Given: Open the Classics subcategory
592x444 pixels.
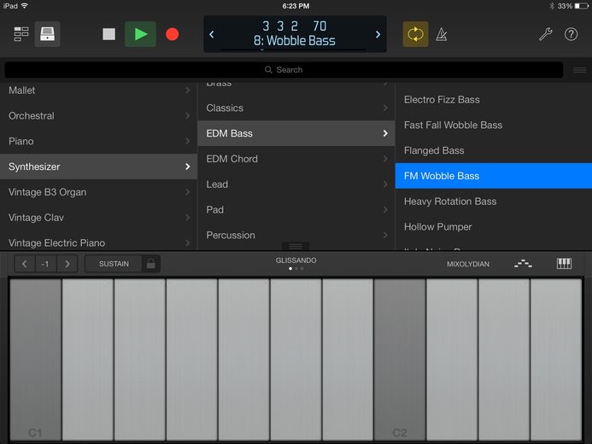Looking at the screenshot, I should pyautogui.click(x=296, y=108).
